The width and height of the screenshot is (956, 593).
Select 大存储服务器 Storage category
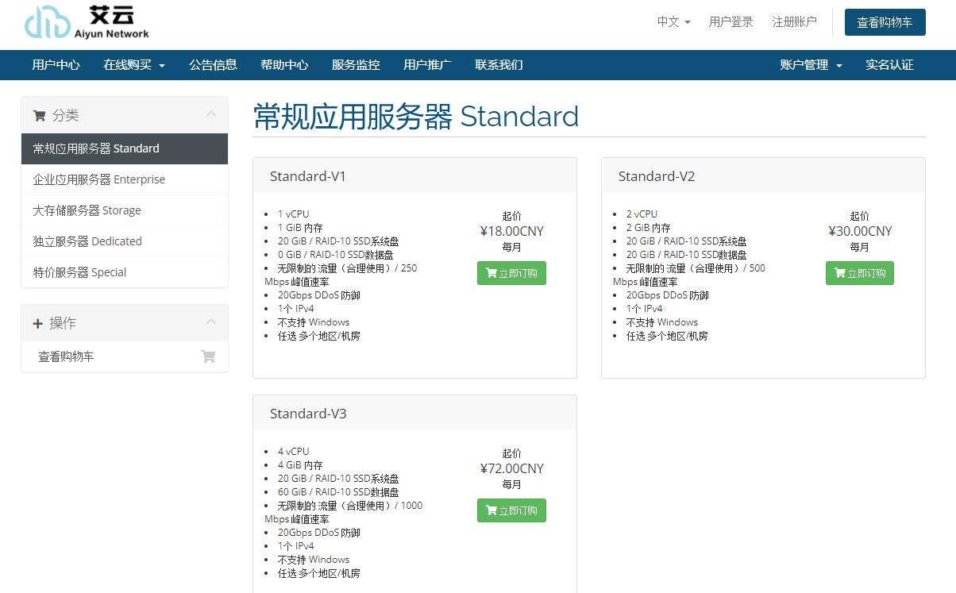pos(125,210)
